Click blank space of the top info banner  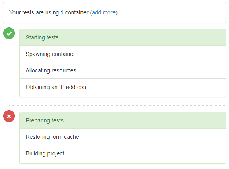(172, 12)
